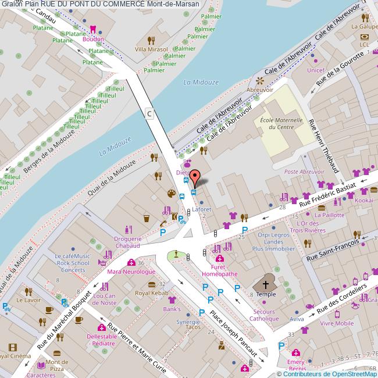Screen dimensions: 378x378
Task: Click the bus stop icon below the marker
Action: coord(194,192)
